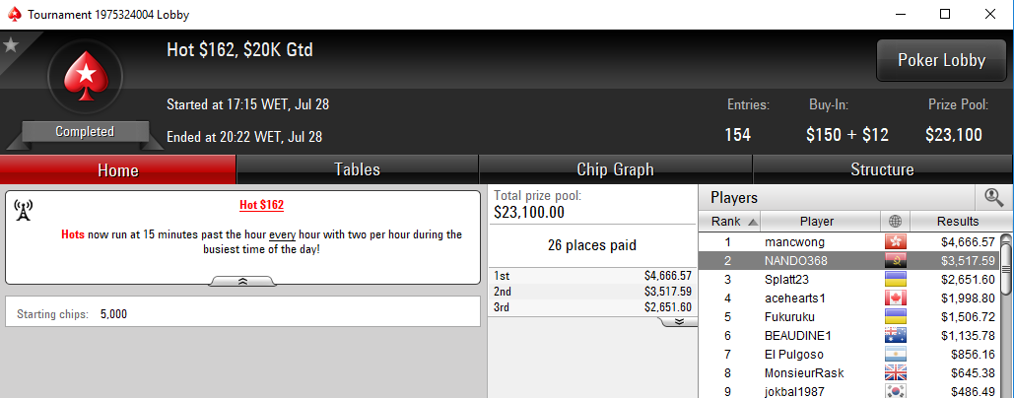The height and width of the screenshot is (398, 1014).
Task: Return to the Poker Lobby
Action: (941, 60)
